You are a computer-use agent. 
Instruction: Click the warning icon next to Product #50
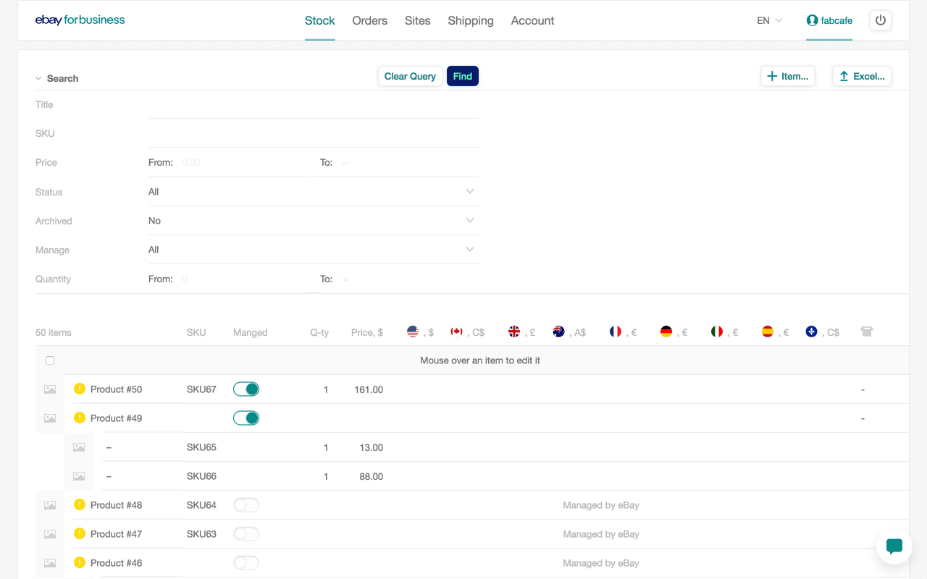coord(79,389)
